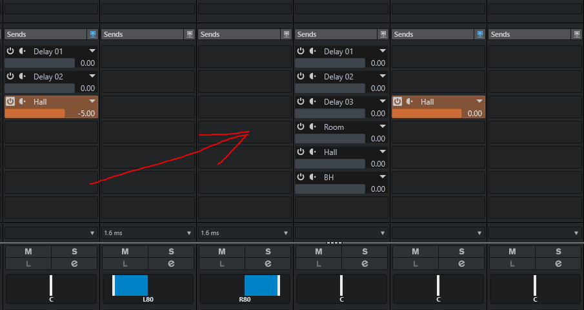
Task: Click the Sends header icon above L80-panned channel
Action: pos(189,34)
